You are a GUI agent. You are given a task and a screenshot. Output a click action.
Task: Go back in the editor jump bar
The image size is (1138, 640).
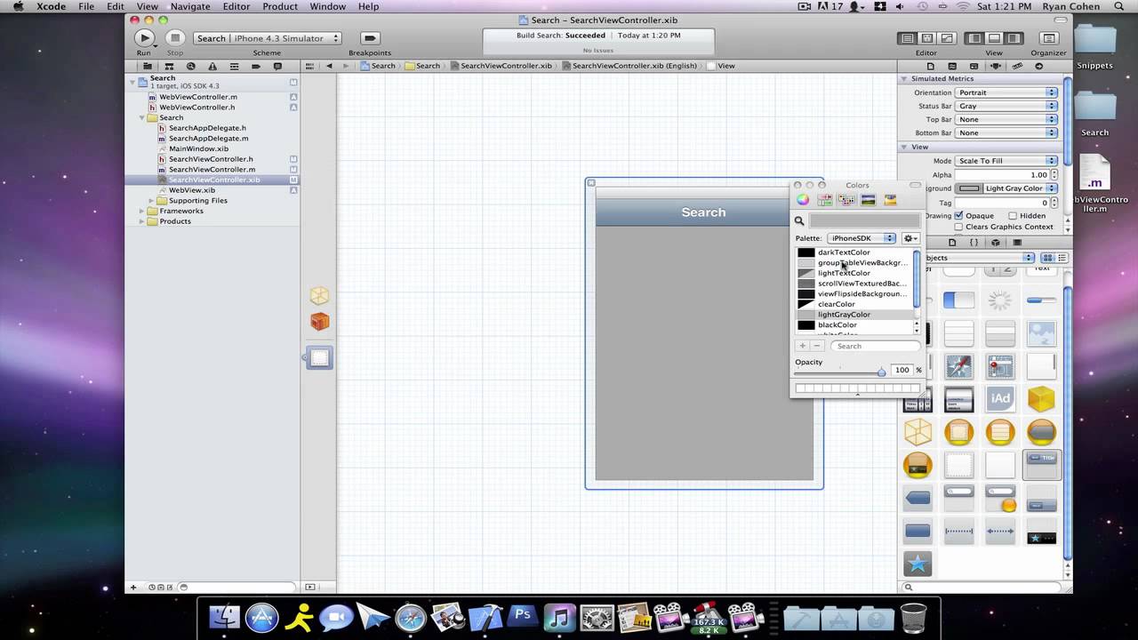[330, 66]
